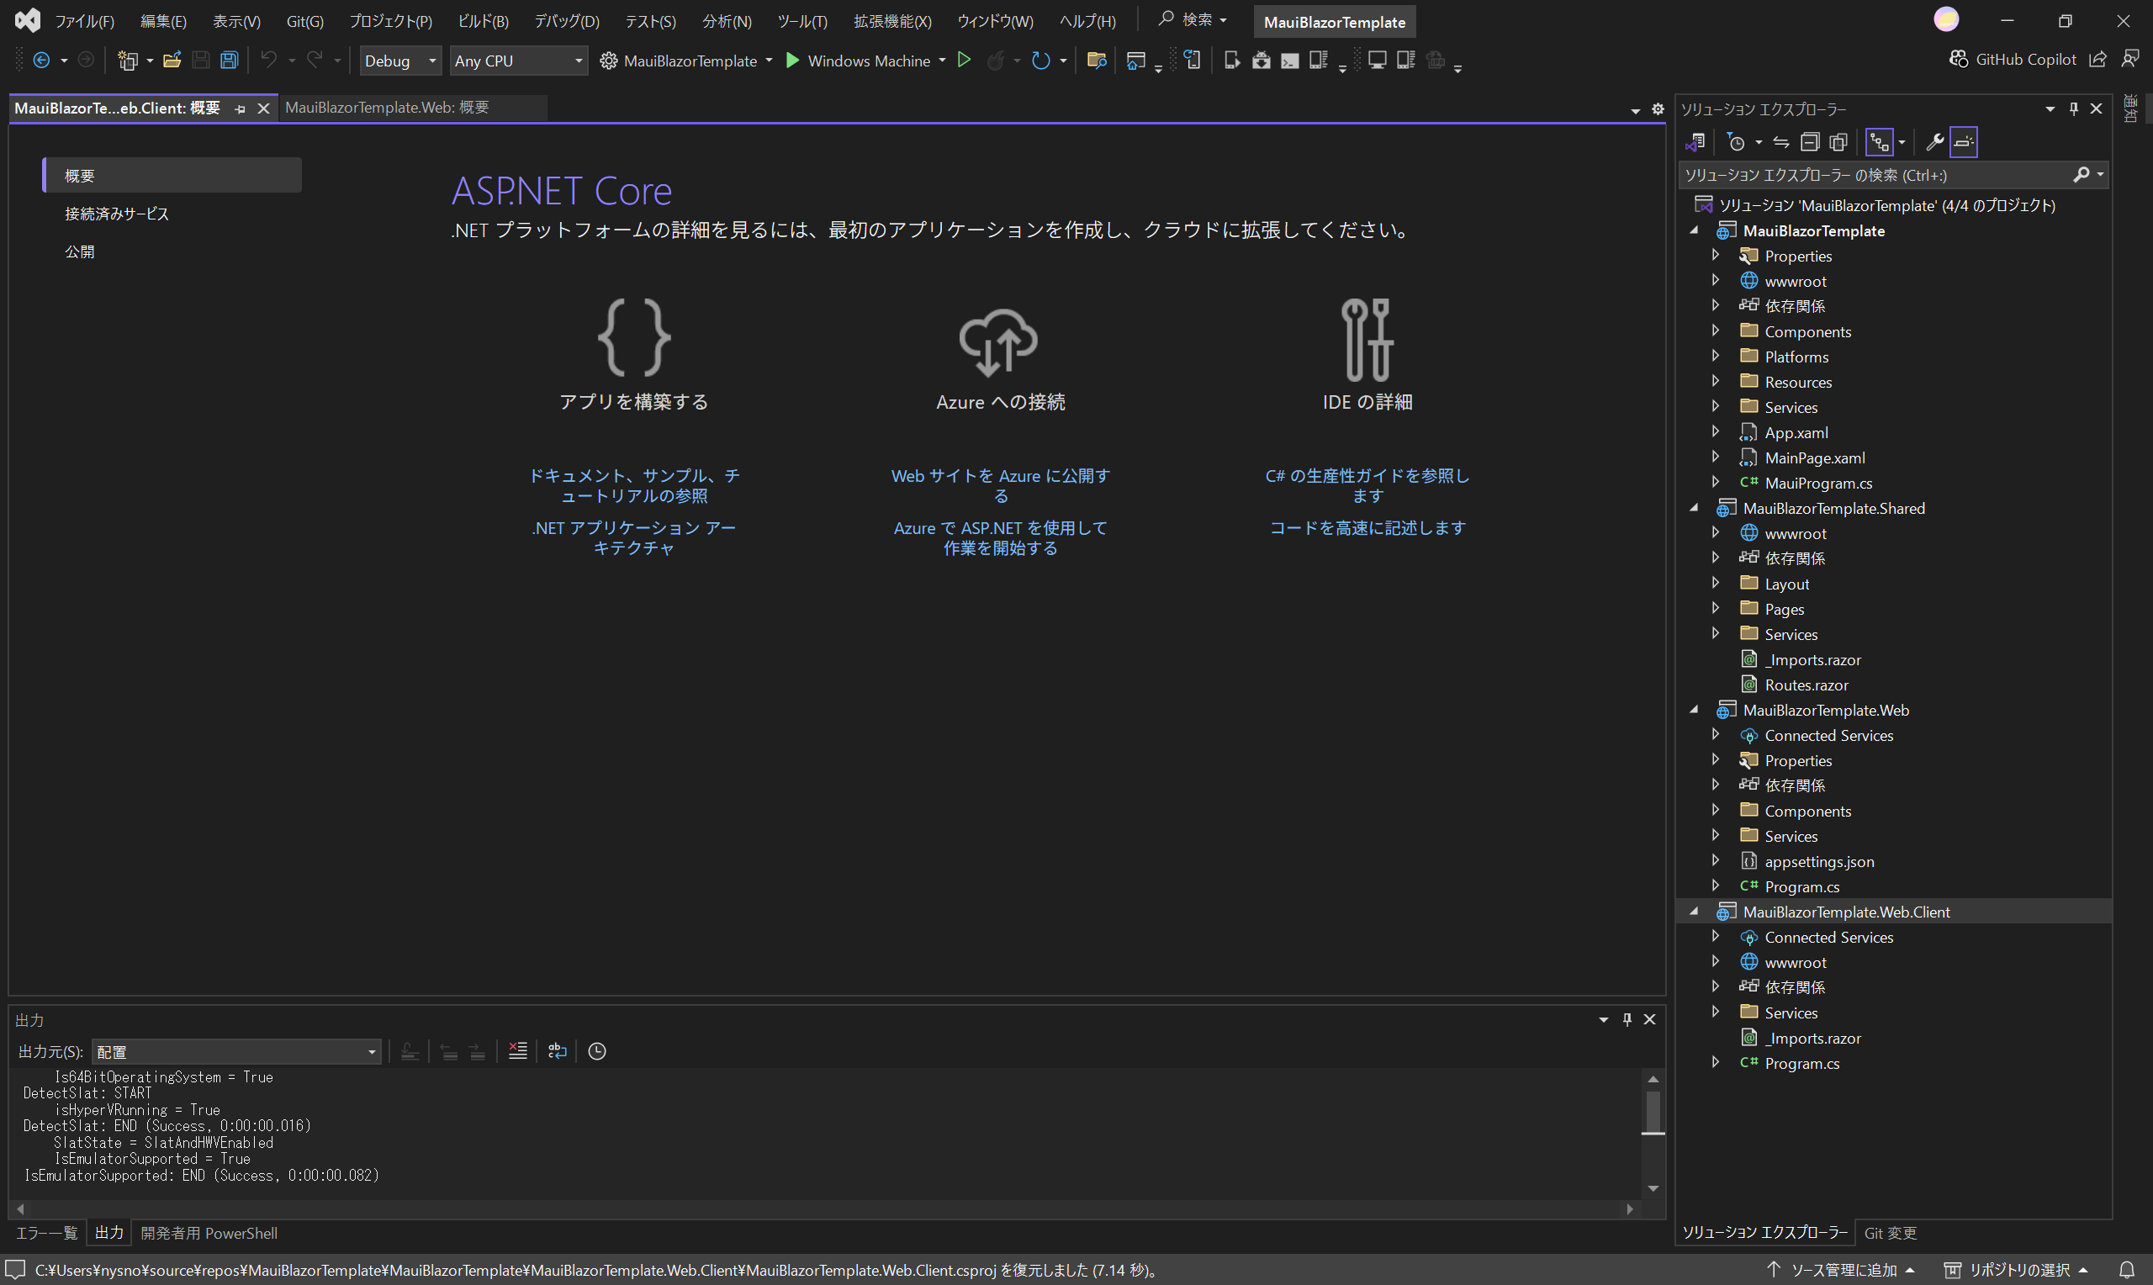
Task: Unpin the Solution Explorer panel
Action: 2072,108
